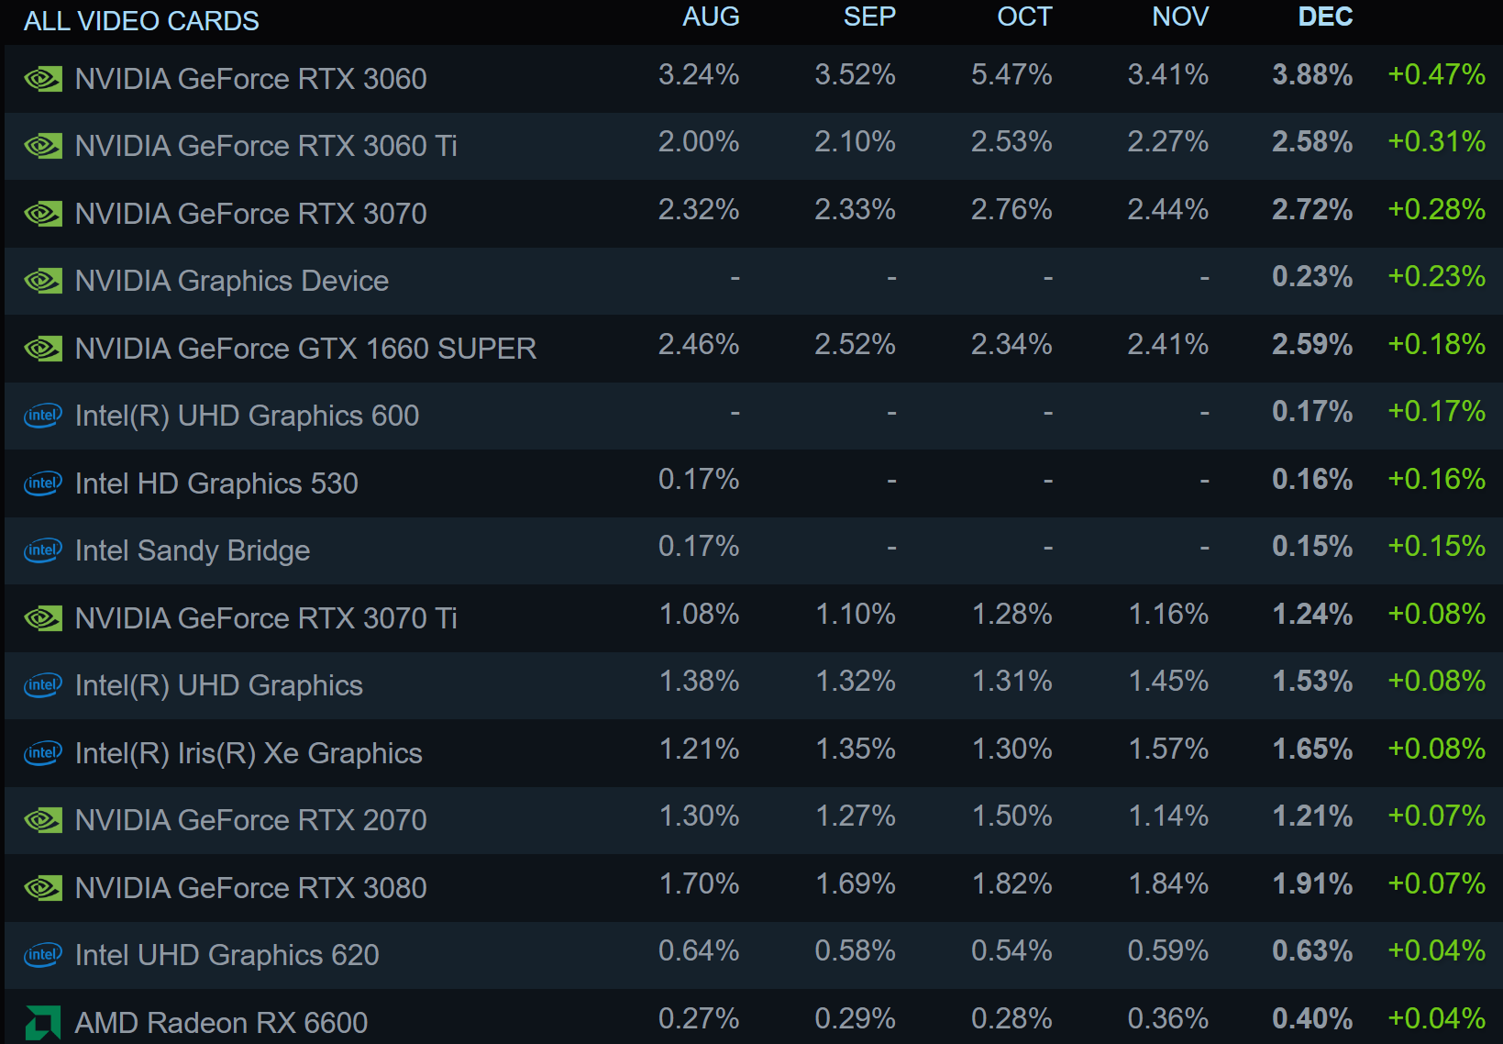The width and height of the screenshot is (1503, 1044).
Task: Click the Intel logo next to Iris Xe Graphics
Action: 43,753
